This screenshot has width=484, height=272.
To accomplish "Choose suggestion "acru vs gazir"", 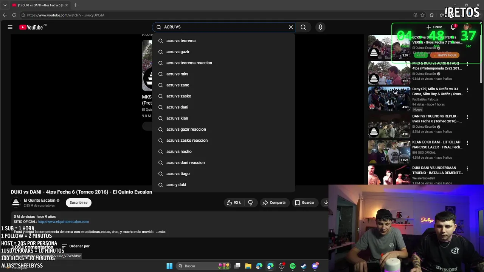I will [223, 52].
